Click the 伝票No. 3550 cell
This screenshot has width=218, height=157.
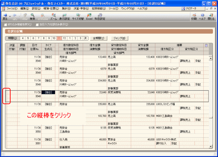(x=34, y=131)
